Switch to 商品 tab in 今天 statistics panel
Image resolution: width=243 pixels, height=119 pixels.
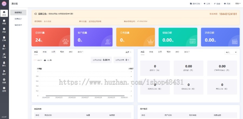[x=143, y=52]
